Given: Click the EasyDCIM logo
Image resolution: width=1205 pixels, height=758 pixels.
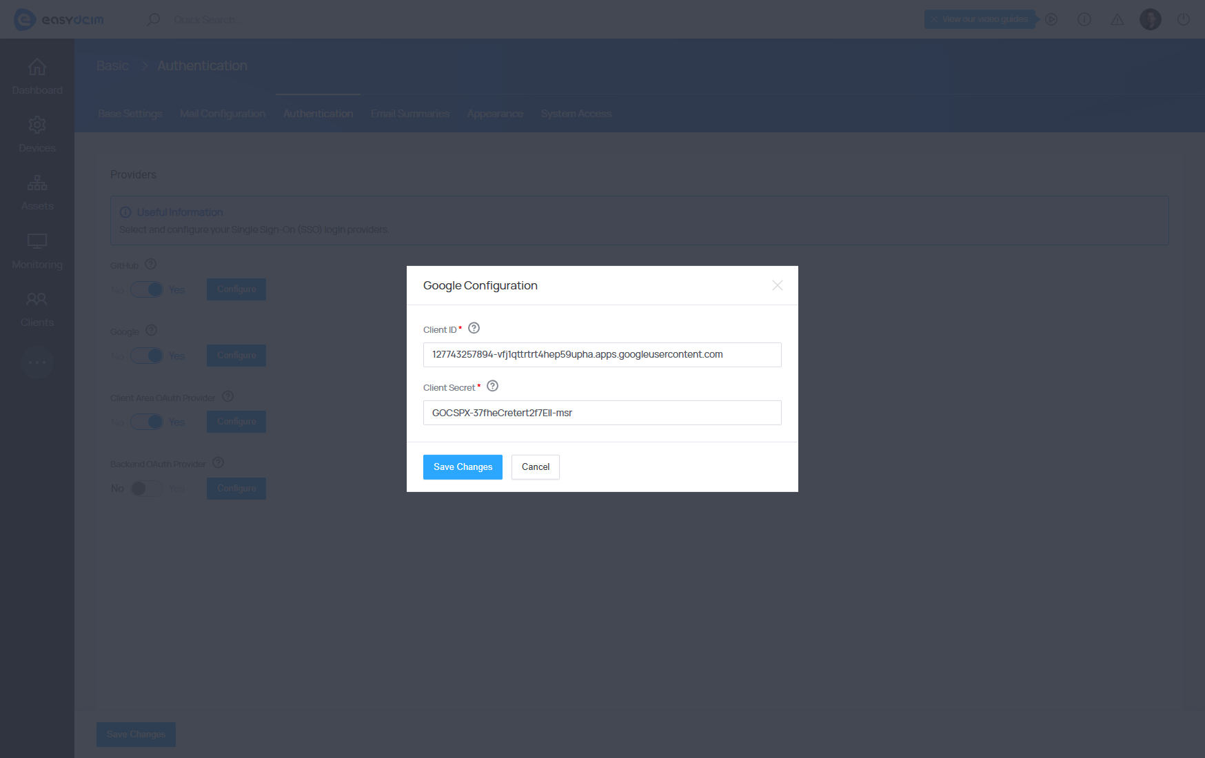Looking at the screenshot, I should (x=59, y=19).
